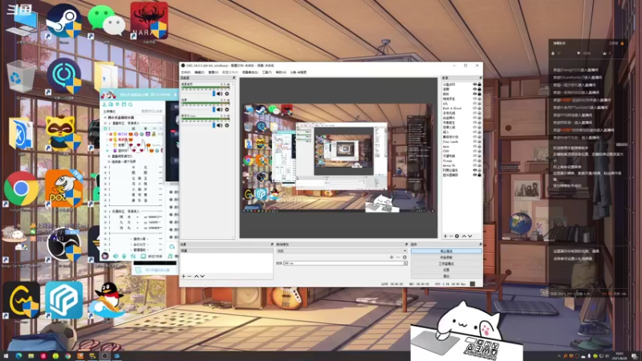Click 设置 settings button in Controls
The image size is (642, 361).
click(x=446, y=270)
